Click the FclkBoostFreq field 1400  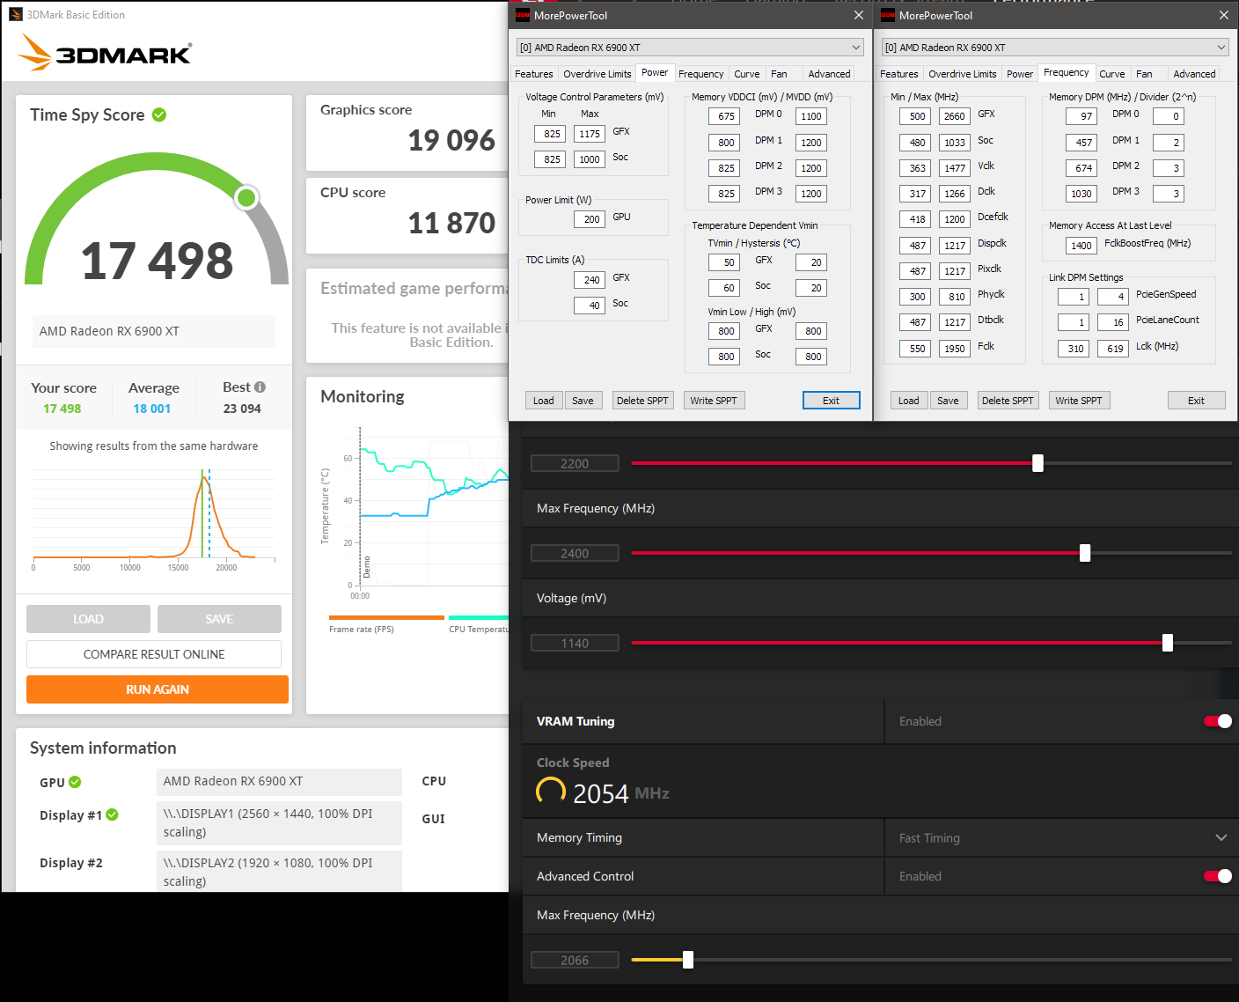(1081, 246)
